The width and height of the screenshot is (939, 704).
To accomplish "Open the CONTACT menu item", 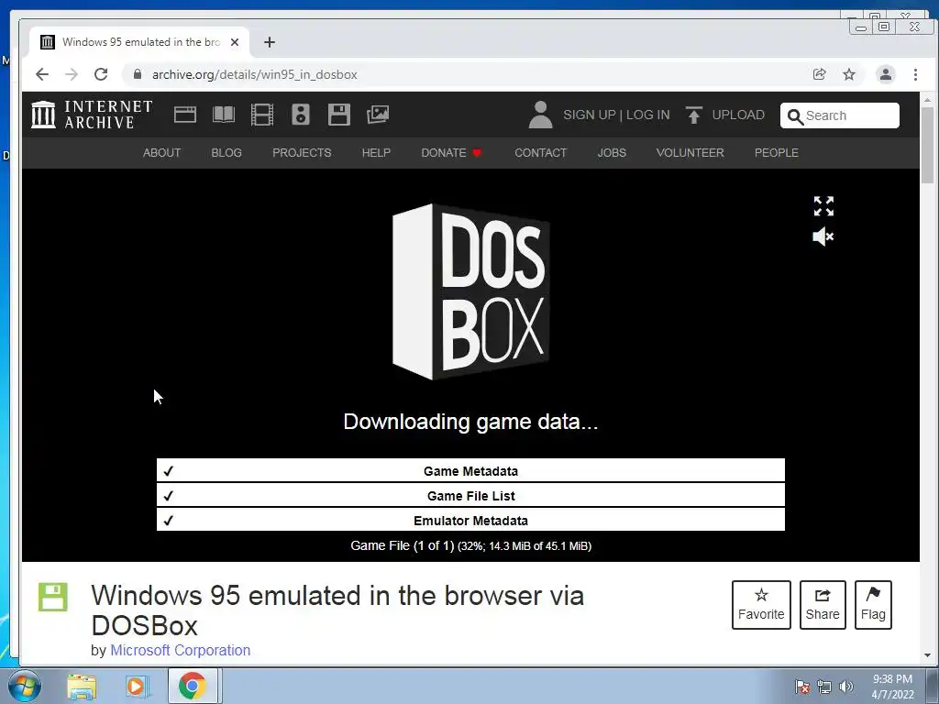I will [x=541, y=153].
